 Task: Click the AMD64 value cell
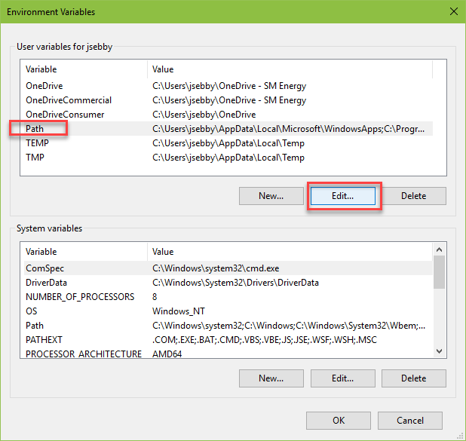point(167,354)
